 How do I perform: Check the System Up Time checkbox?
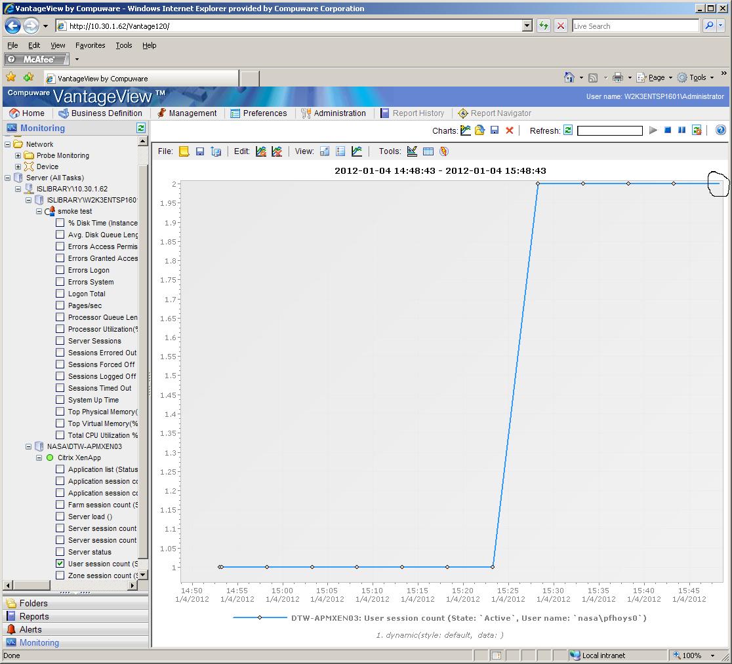[x=60, y=399]
